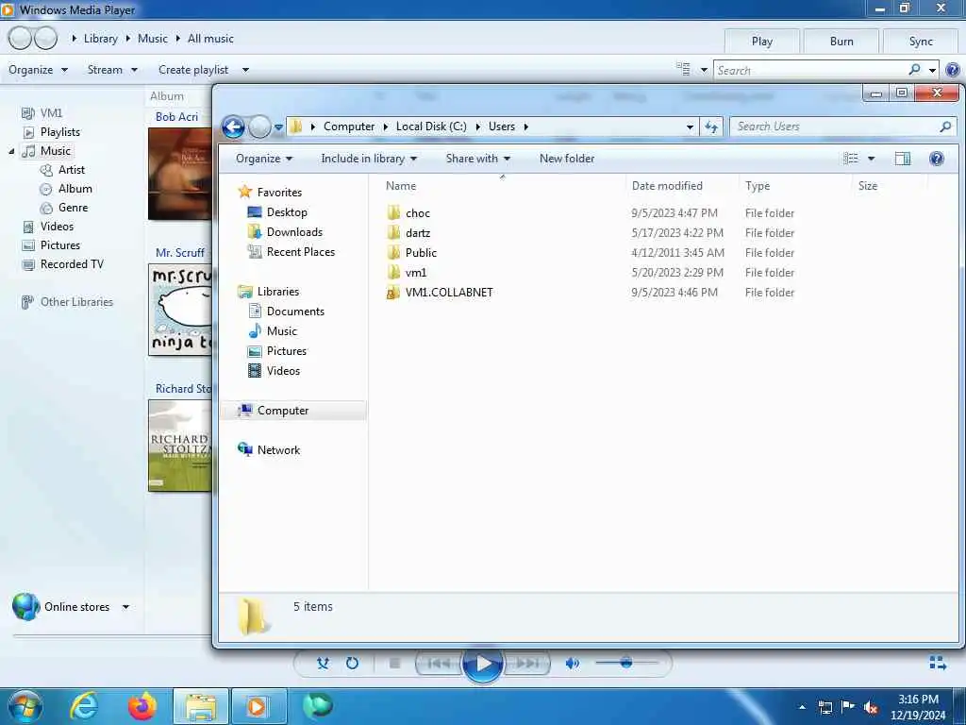Toggle the Explorer preview pane

[903, 159]
